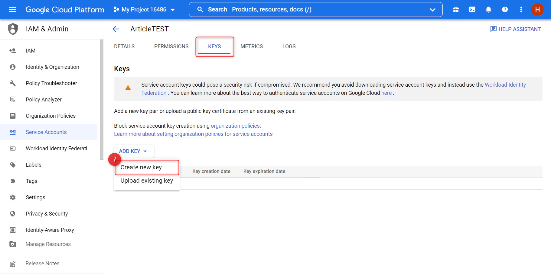Toggle the ADD KEY dropdown
The image size is (551, 275).
point(134,151)
